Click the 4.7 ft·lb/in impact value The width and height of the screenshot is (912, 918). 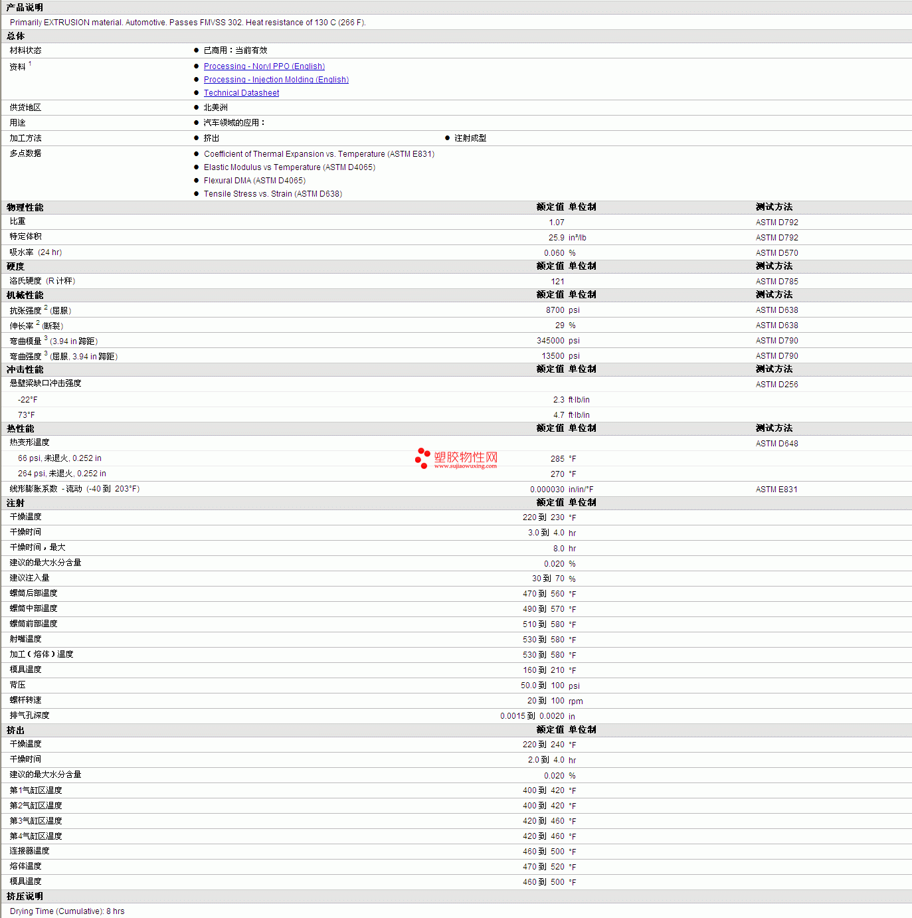[x=571, y=415]
